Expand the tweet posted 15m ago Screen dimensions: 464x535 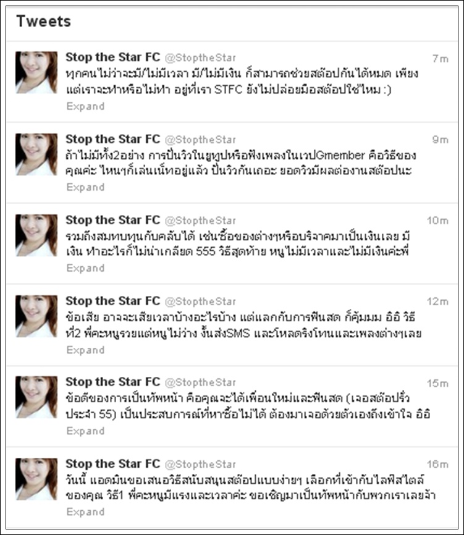85,431
